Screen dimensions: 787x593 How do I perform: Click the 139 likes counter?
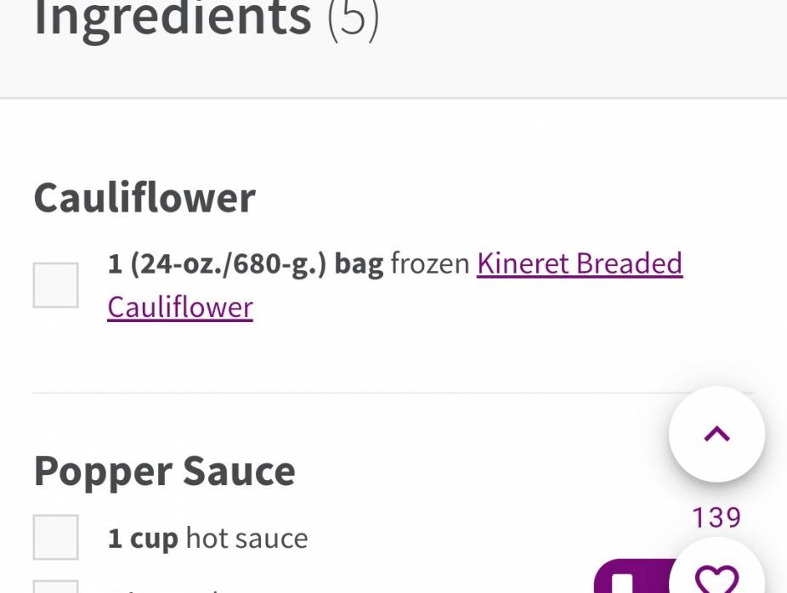pos(716,517)
